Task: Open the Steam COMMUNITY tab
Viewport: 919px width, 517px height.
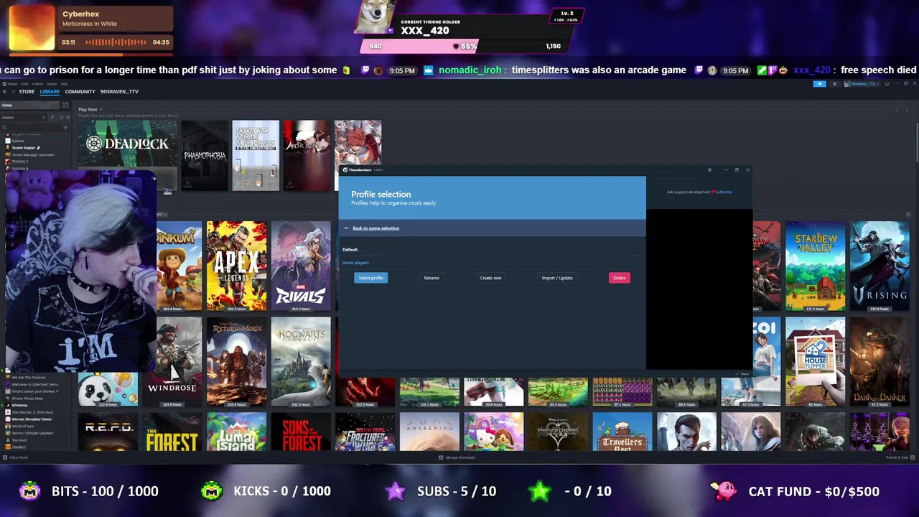Action: 80,92
